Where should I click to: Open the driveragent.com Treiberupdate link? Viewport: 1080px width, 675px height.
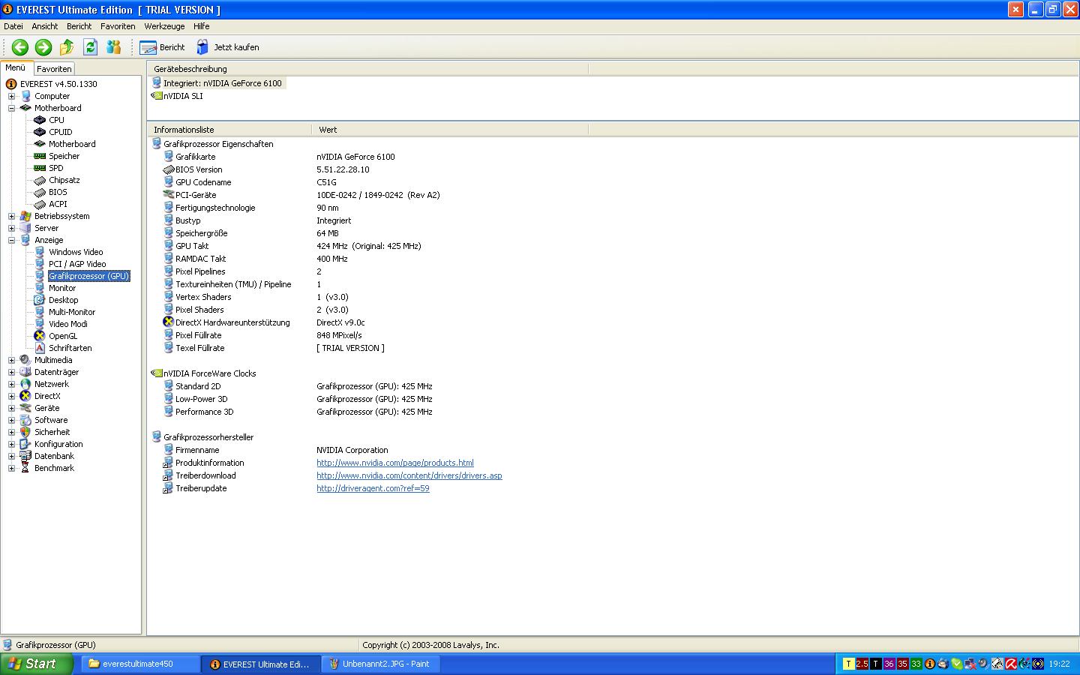point(373,488)
